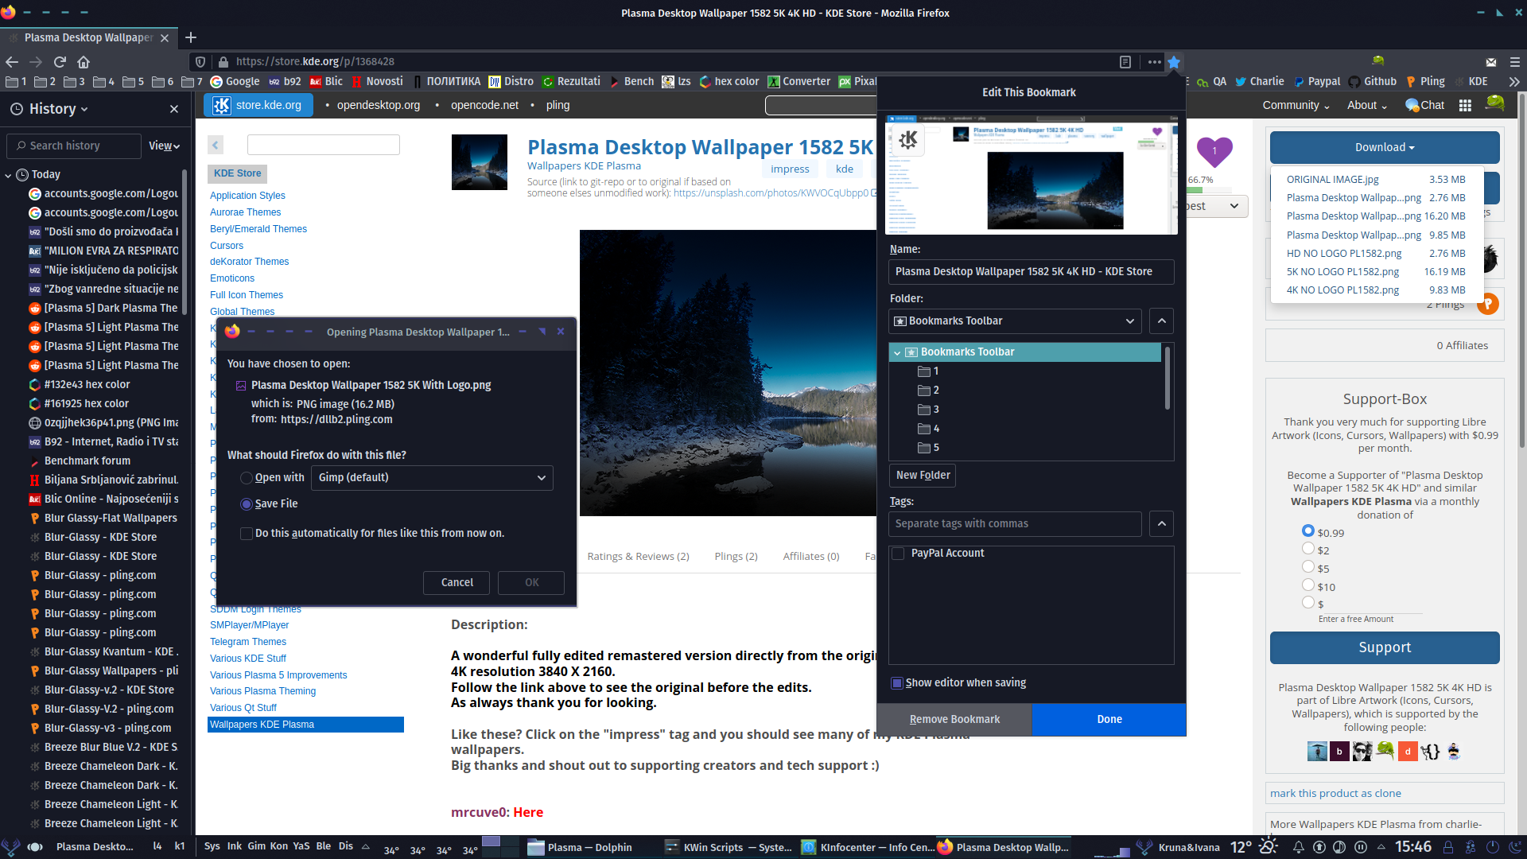This screenshot has width=1527, height=859.
Task: Open notifications bell in system tray
Action: tap(1299, 847)
